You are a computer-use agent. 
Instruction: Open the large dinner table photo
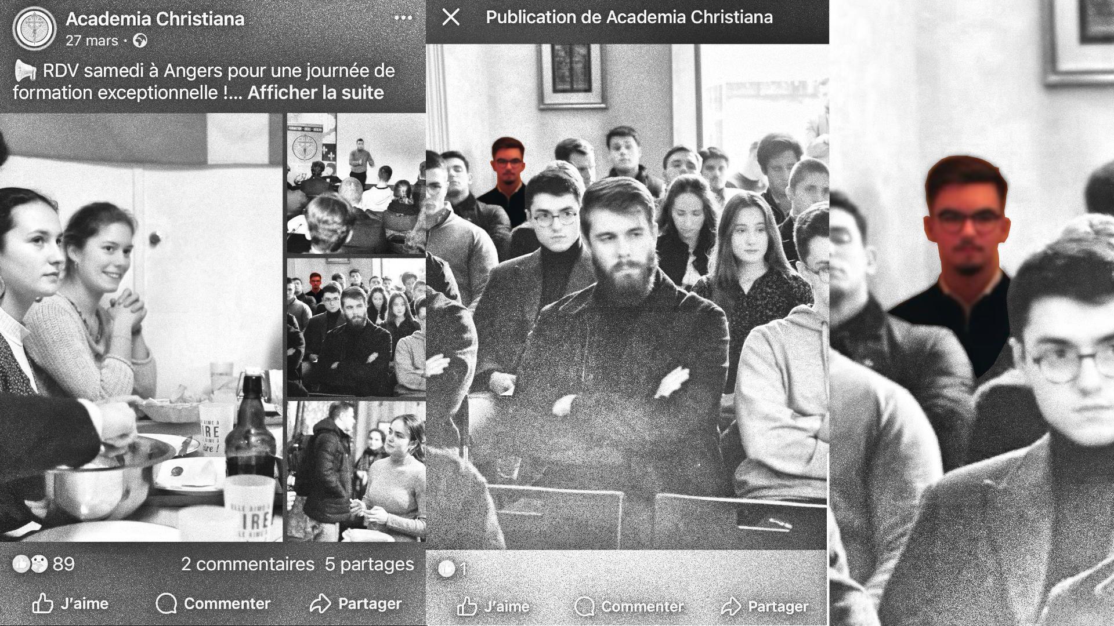(141, 327)
